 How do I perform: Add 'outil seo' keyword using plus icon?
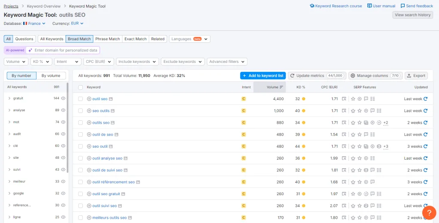(89, 99)
